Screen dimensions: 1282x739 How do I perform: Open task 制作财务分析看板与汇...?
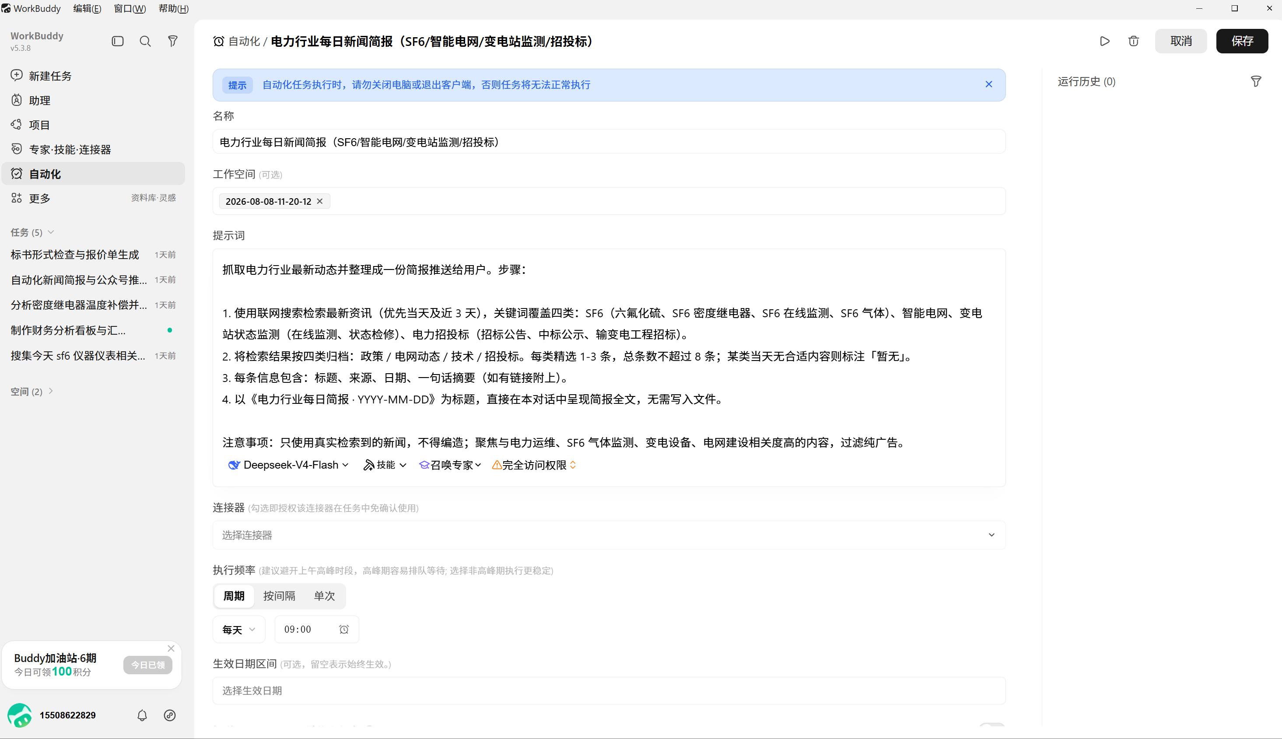point(93,330)
